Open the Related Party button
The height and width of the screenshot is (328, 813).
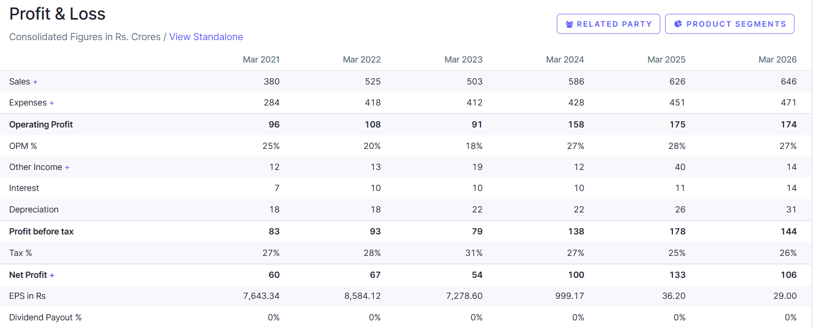[x=608, y=24]
